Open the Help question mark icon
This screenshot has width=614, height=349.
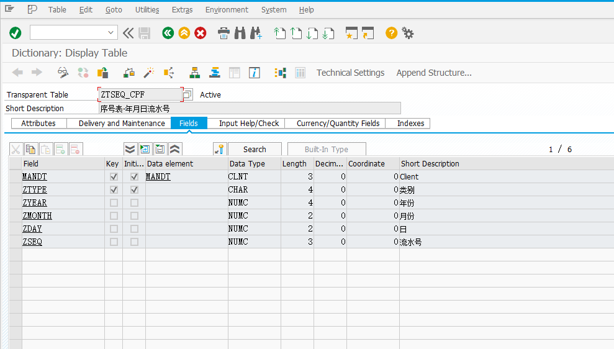(x=391, y=34)
